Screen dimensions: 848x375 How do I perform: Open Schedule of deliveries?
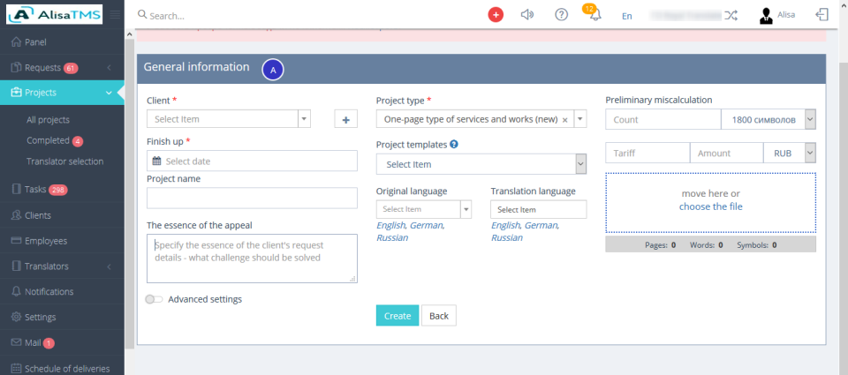click(x=62, y=369)
